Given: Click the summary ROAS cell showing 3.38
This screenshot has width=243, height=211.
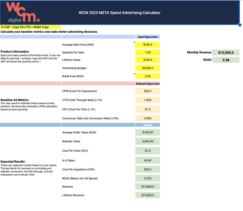Looking at the screenshot, I should 226,60.
